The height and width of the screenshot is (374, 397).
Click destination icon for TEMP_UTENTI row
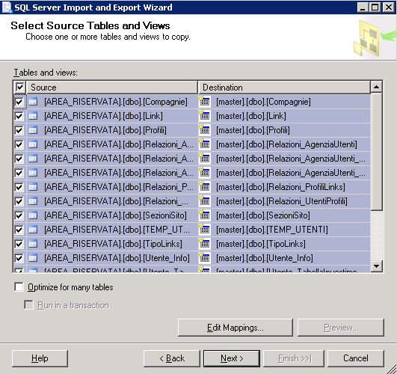tap(205, 229)
